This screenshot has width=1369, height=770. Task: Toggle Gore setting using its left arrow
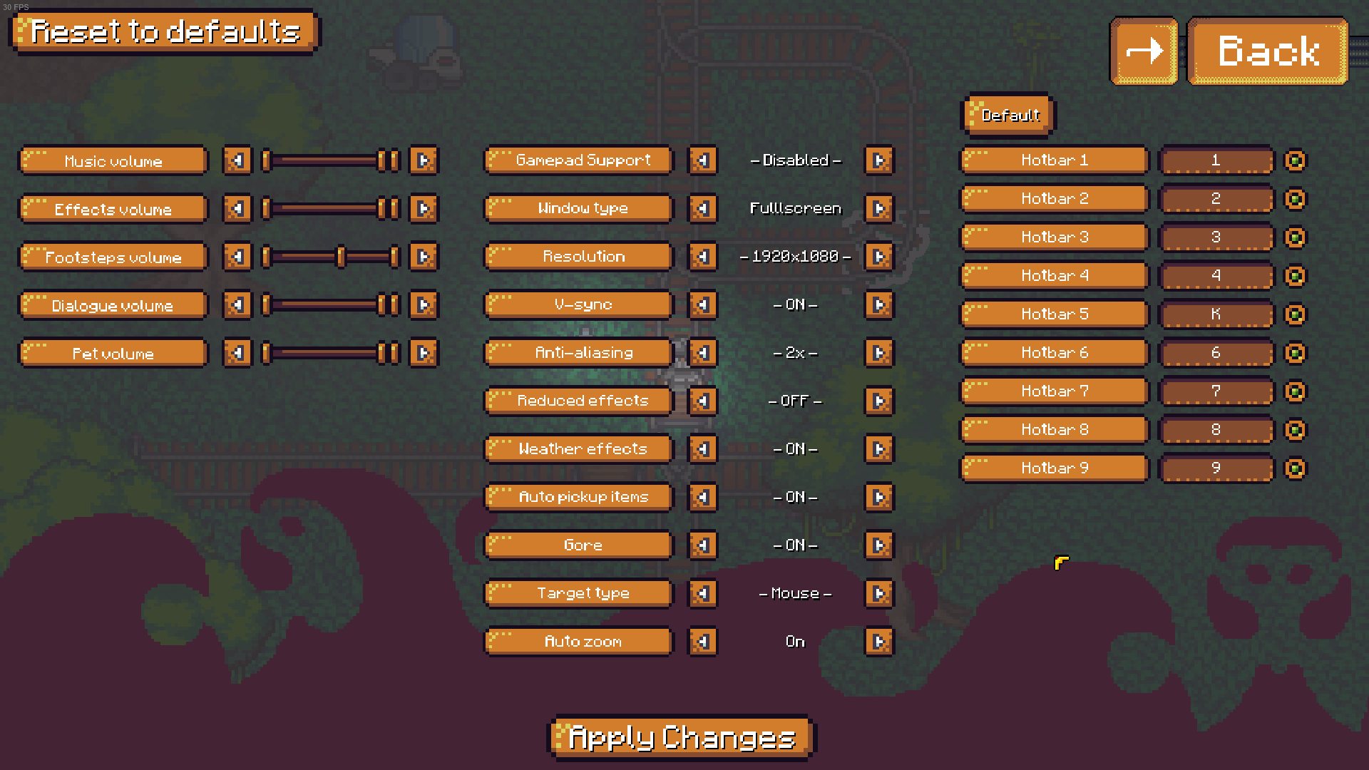(702, 545)
